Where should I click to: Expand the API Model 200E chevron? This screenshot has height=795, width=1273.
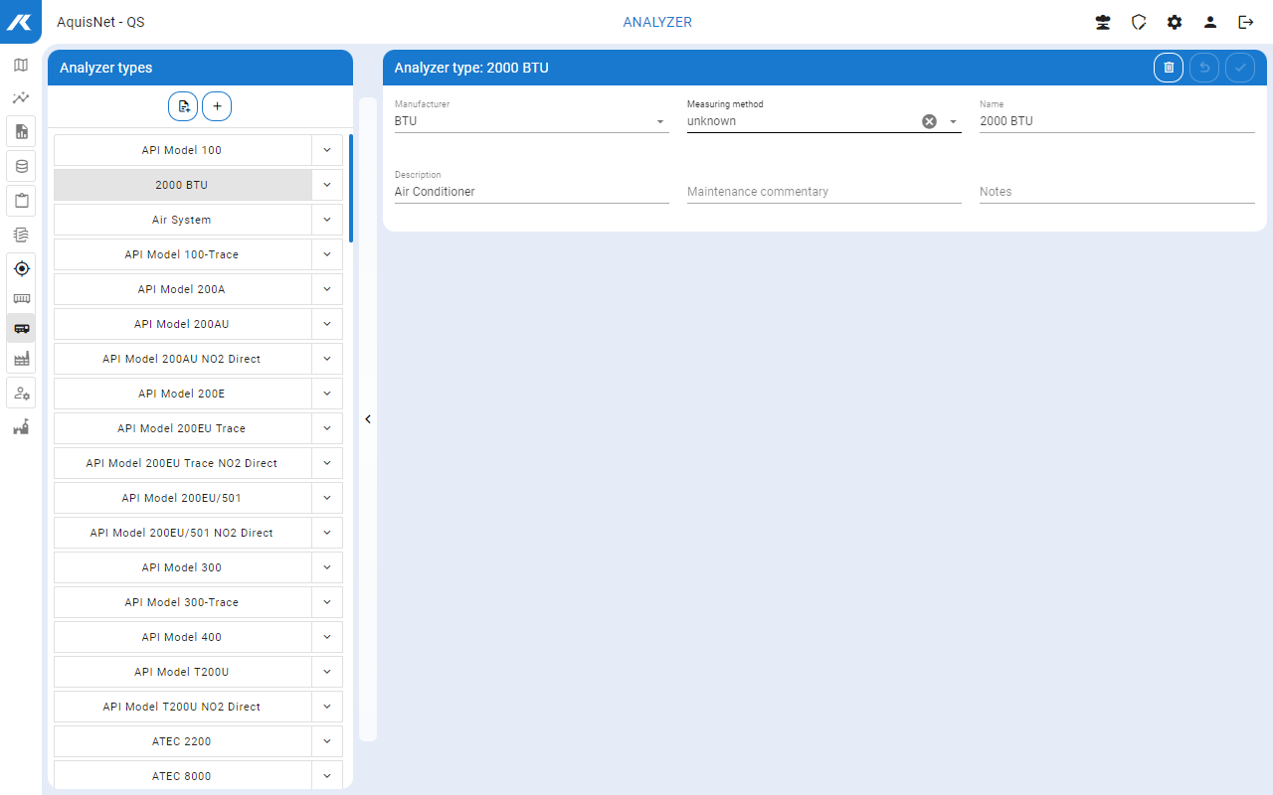[327, 394]
